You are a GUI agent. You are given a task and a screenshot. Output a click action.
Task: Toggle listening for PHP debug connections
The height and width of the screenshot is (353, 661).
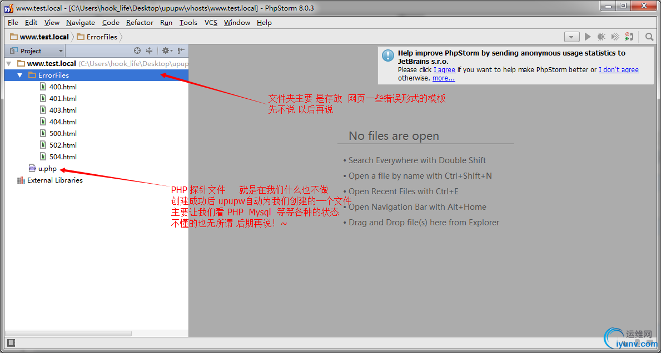pos(629,37)
